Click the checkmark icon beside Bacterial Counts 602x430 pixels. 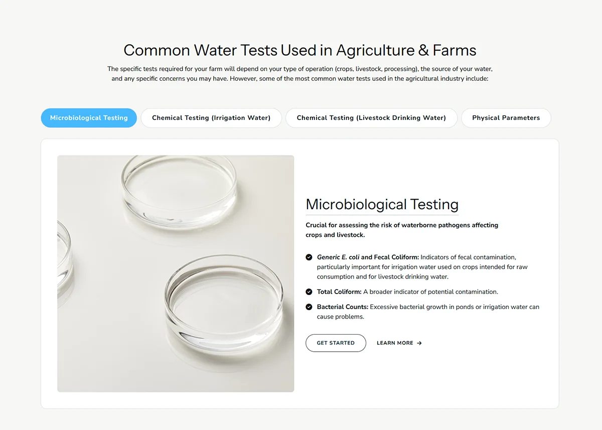(x=309, y=307)
